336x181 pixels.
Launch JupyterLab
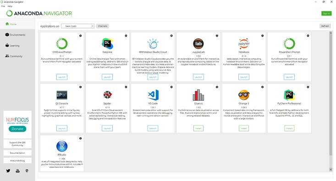pos(198,77)
